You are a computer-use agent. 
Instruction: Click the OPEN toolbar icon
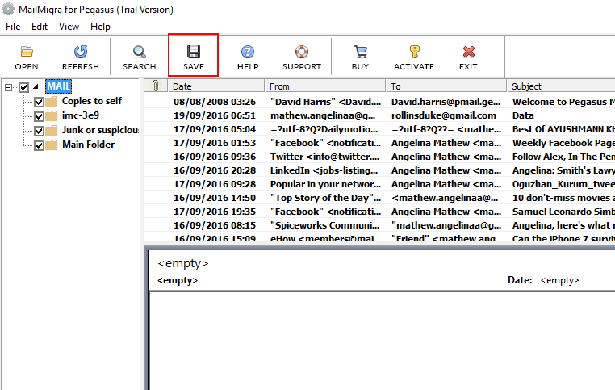(27, 52)
